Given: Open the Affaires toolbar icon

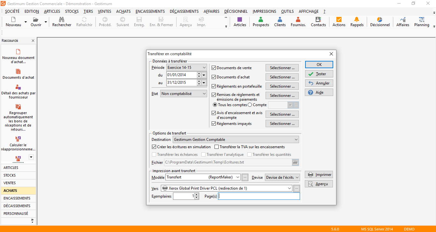Looking at the screenshot, I should (403, 22).
